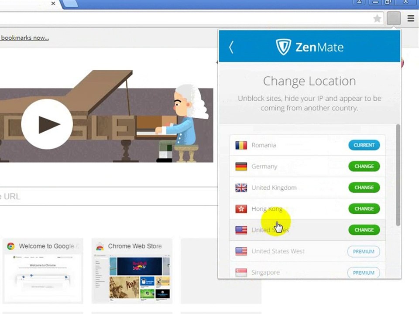Click the United States West flag icon
The image size is (419, 314).
(241, 251)
